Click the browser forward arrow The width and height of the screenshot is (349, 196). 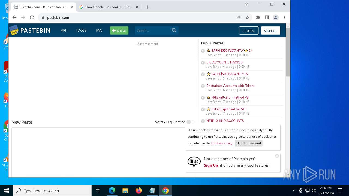23,17
